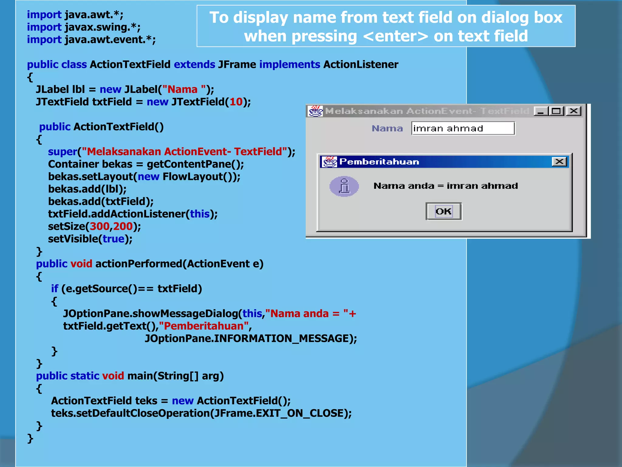Close the Melaksanakan ActionEvent window
622x467 pixels.
(573, 111)
